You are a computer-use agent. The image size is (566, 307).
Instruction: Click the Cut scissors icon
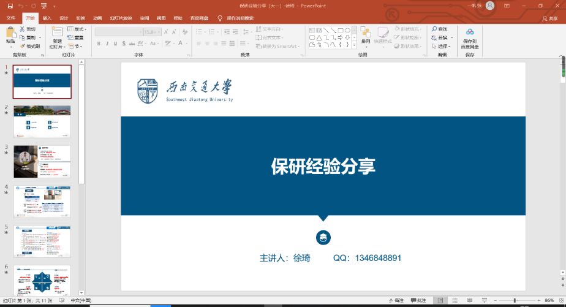(28, 29)
